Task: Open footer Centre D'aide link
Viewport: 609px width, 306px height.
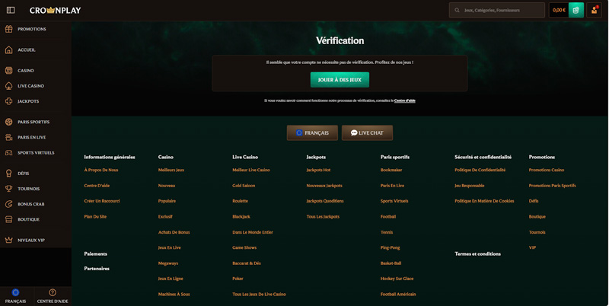Action: 97,186
